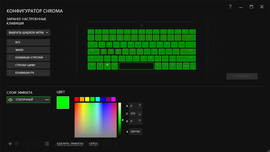
Task: Select the A key on keyboard preview
Action: tap(103, 51)
